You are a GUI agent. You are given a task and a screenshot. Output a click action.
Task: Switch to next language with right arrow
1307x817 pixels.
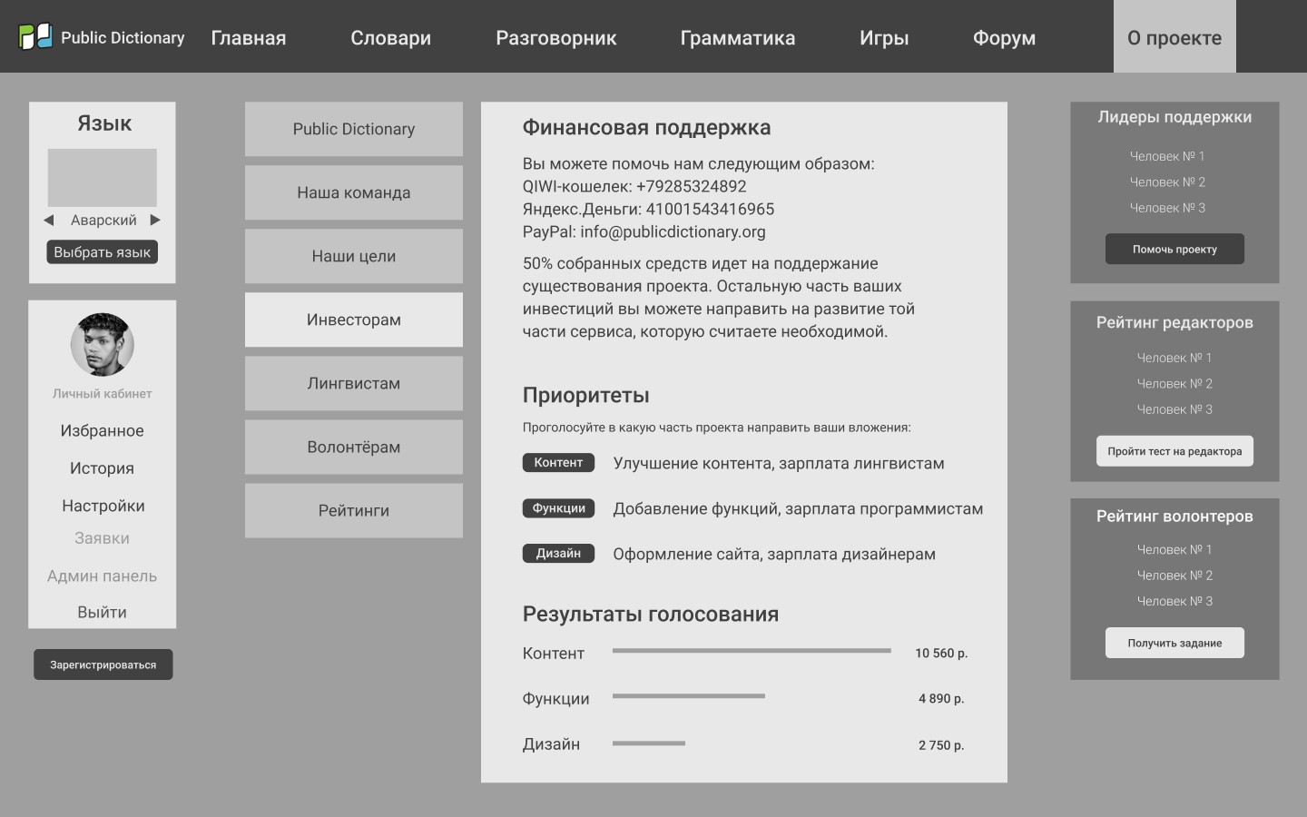[155, 220]
